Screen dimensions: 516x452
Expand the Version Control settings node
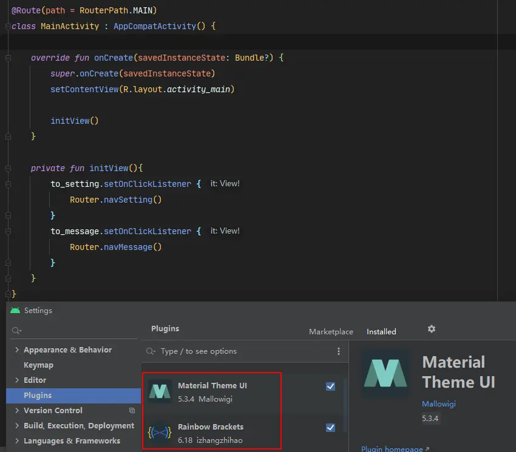click(17, 410)
